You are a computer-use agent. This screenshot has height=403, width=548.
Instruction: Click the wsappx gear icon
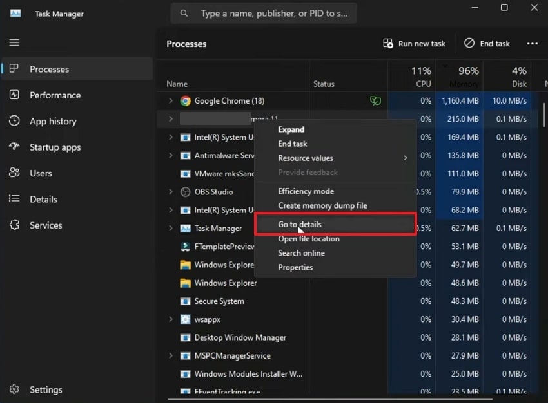click(185, 319)
